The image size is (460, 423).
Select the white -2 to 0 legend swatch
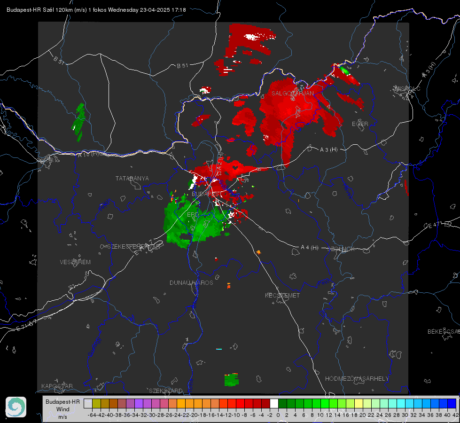pos(274,403)
